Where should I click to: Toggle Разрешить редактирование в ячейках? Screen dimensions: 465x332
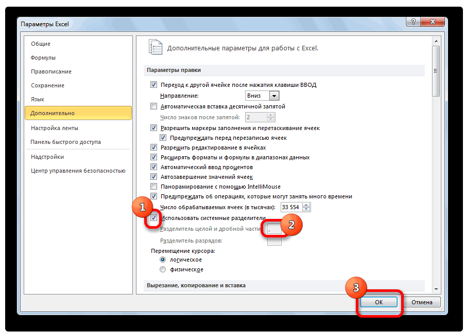click(x=153, y=147)
